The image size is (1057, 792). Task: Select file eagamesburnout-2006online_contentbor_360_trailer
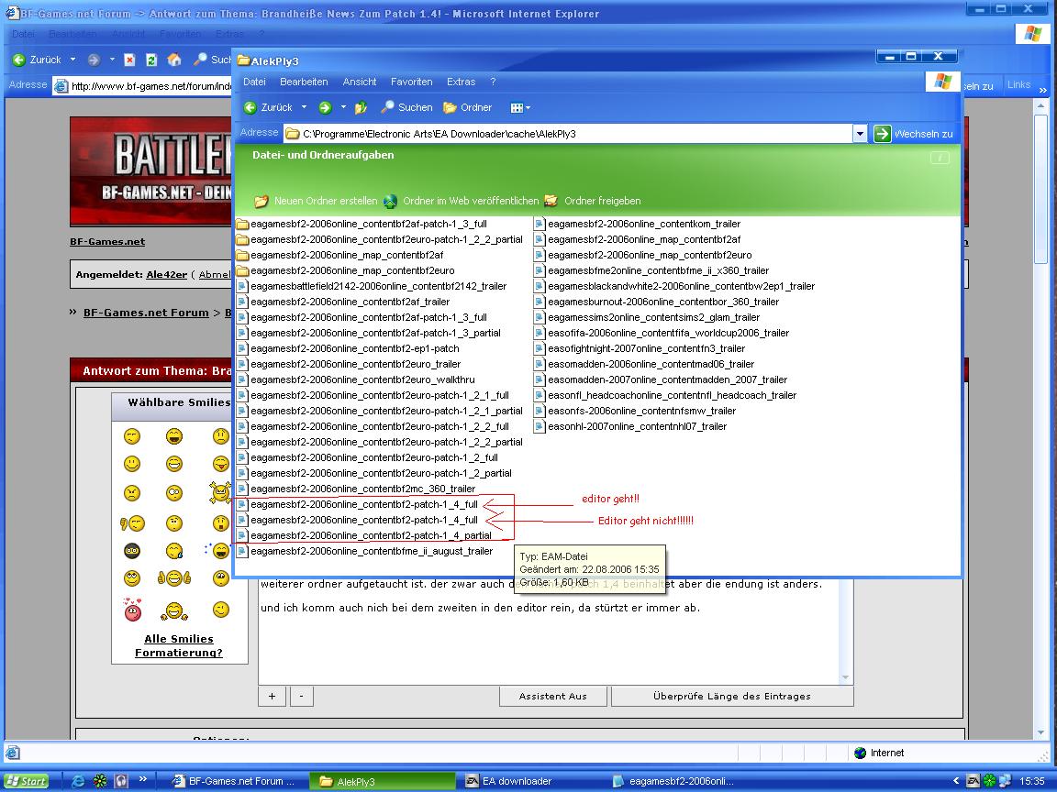(x=656, y=302)
